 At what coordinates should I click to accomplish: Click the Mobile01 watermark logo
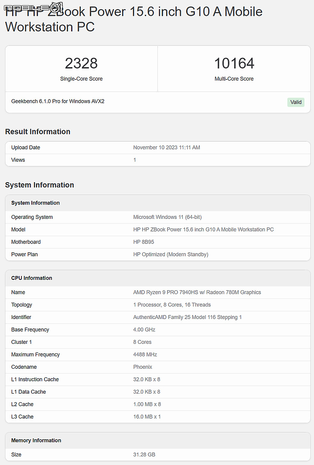(32, 7)
